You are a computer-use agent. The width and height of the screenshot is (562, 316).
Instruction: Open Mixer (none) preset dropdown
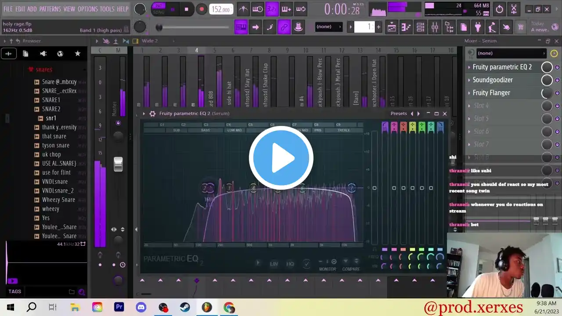pos(512,53)
